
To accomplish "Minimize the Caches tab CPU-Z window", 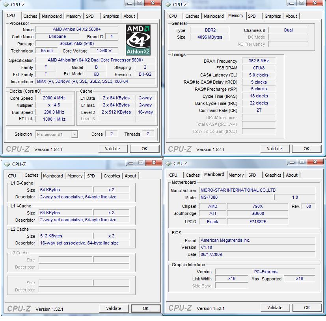I will 131,163.
